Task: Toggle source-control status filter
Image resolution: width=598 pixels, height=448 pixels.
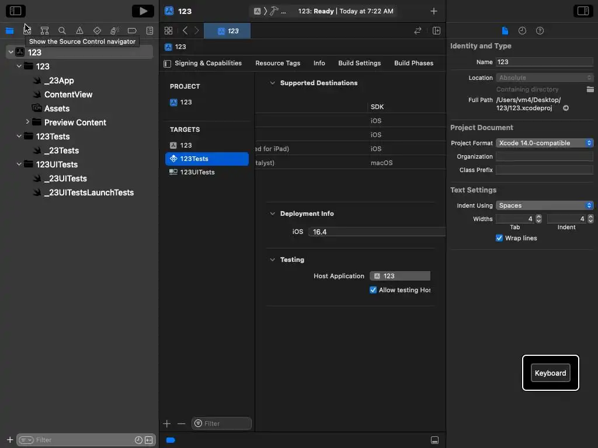Action: tap(149, 440)
